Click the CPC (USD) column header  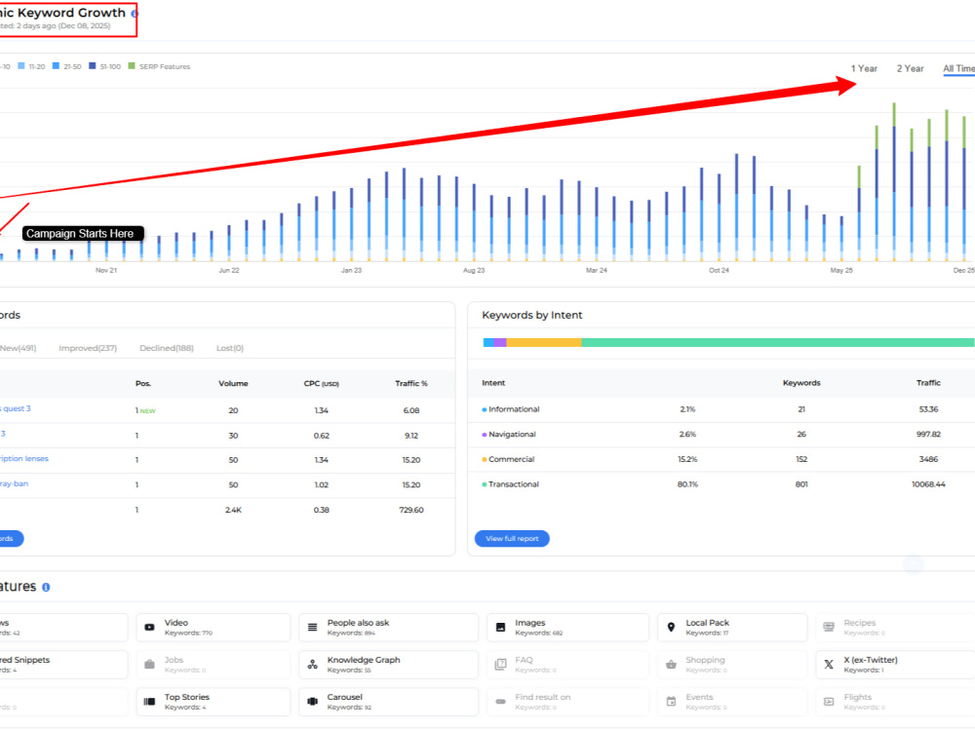coord(322,383)
